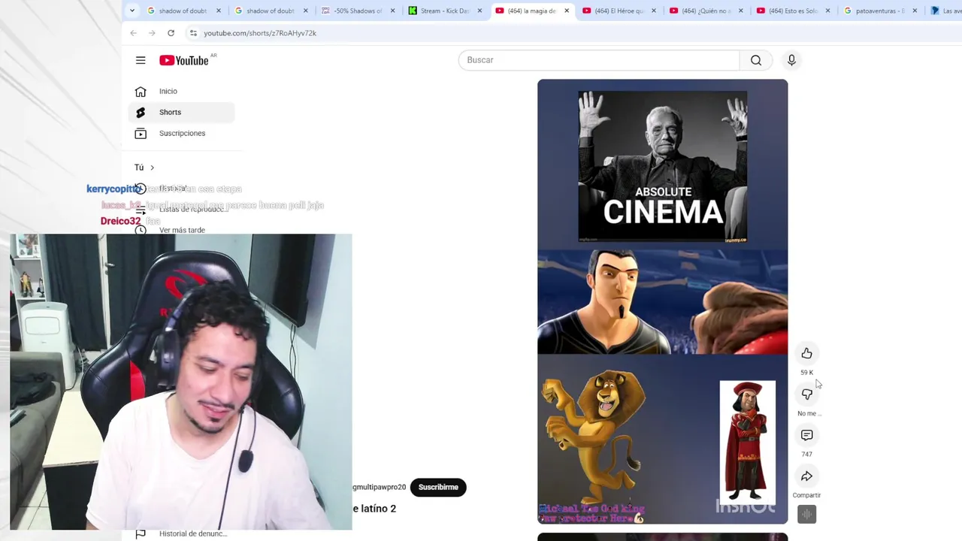Close the Stream - Kick tab

[479, 11]
